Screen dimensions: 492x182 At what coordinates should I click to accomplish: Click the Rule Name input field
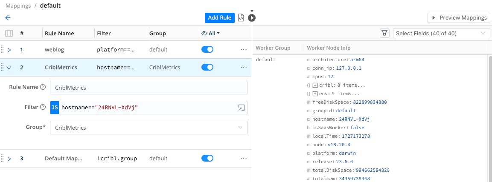coord(149,88)
